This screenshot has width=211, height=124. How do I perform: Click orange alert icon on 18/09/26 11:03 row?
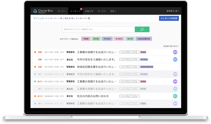(x=35, y=96)
